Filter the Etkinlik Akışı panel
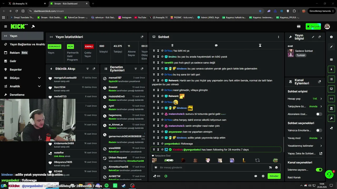The height and width of the screenshot is (189, 337). pos(88,69)
